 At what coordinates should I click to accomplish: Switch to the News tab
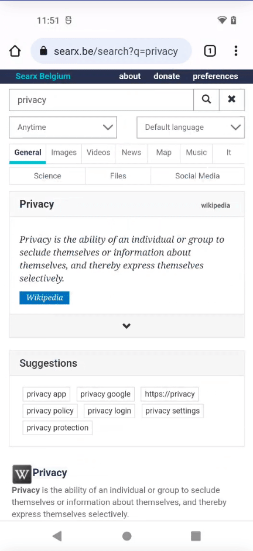click(131, 153)
